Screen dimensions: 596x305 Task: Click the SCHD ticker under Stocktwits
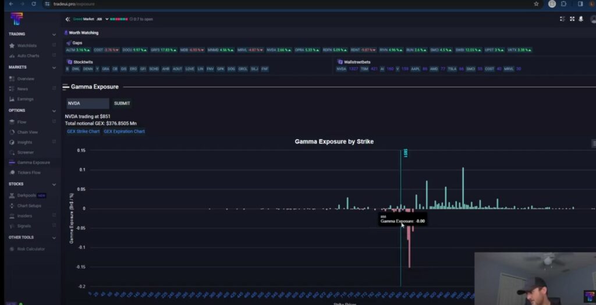154,69
